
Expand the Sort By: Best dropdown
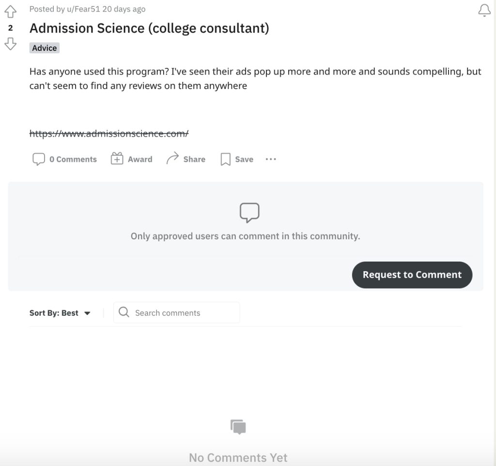coord(60,313)
